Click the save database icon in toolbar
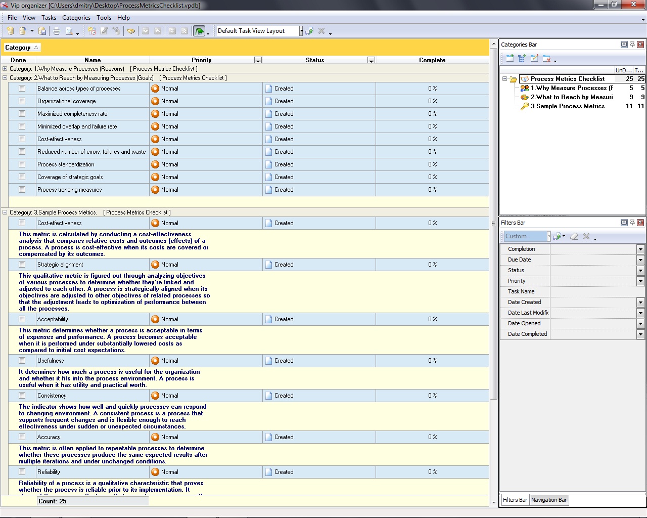The width and height of the screenshot is (647, 518). click(43, 31)
